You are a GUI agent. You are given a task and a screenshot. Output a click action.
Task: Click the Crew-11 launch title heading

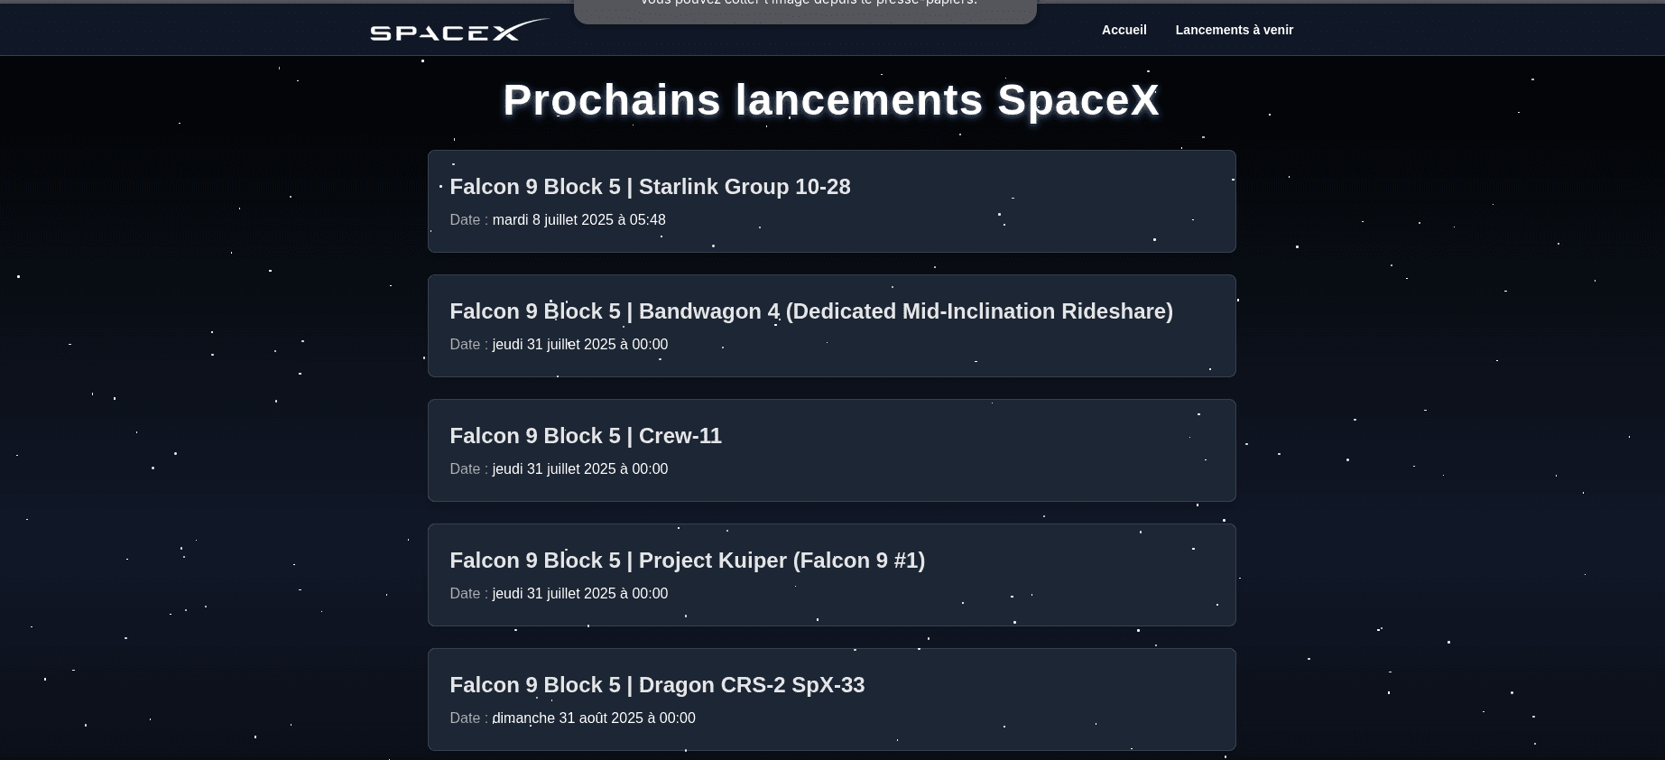point(585,436)
